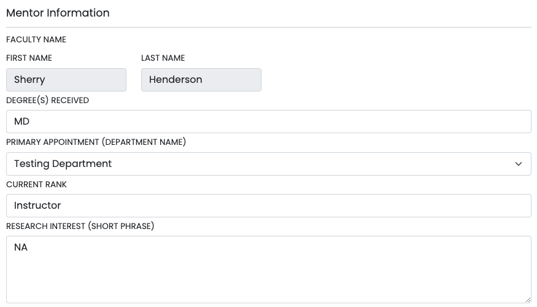Focus the Degree(s) Received input field
This screenshot has height=307, width=537.
269,122
